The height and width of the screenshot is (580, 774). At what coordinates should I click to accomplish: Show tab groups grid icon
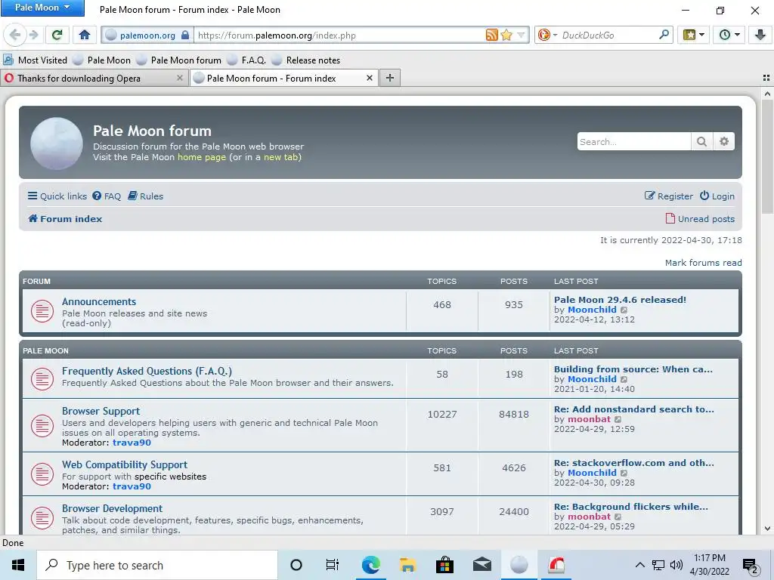(766, 78)
